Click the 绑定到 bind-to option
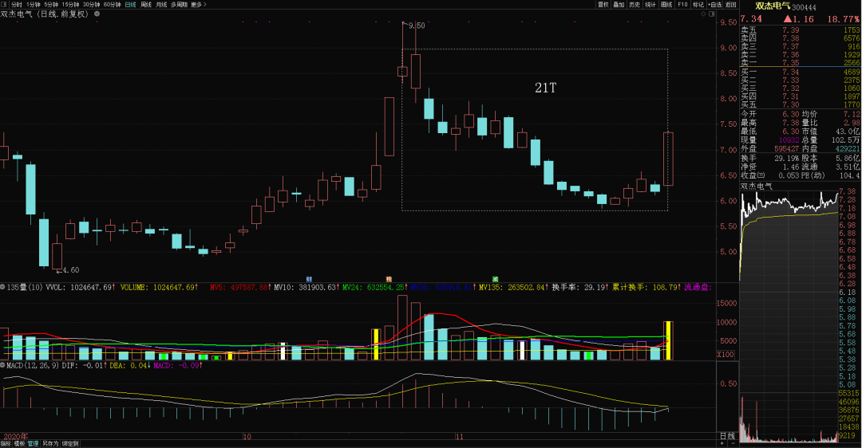 tap(69, 443)
